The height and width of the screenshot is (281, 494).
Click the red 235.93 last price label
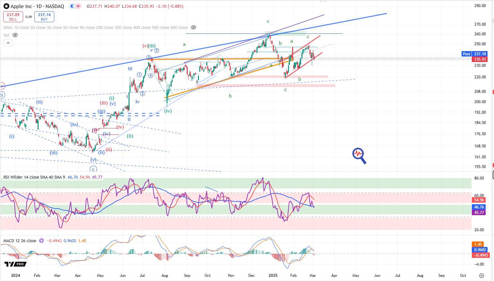(479, 59)
